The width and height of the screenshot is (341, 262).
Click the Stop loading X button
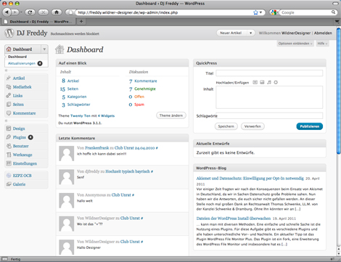[x=44, y=12]
